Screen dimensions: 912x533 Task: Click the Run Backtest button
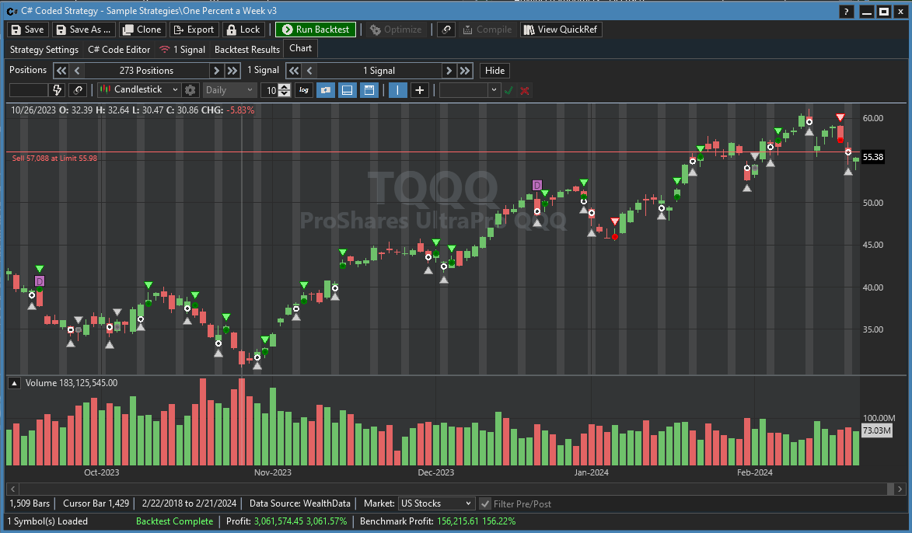[316, 30]
